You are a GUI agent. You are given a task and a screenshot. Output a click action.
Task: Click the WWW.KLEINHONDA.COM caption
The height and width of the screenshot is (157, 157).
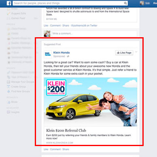pyautogui.click(x=59, y=143)
